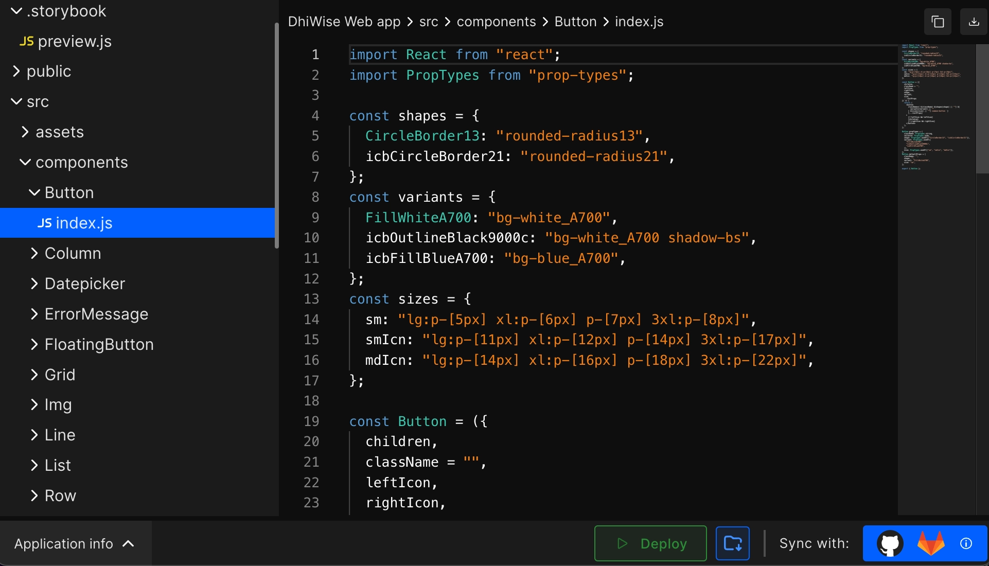Click the split editor icon top right
989x566 pixels.
[938, 21]
